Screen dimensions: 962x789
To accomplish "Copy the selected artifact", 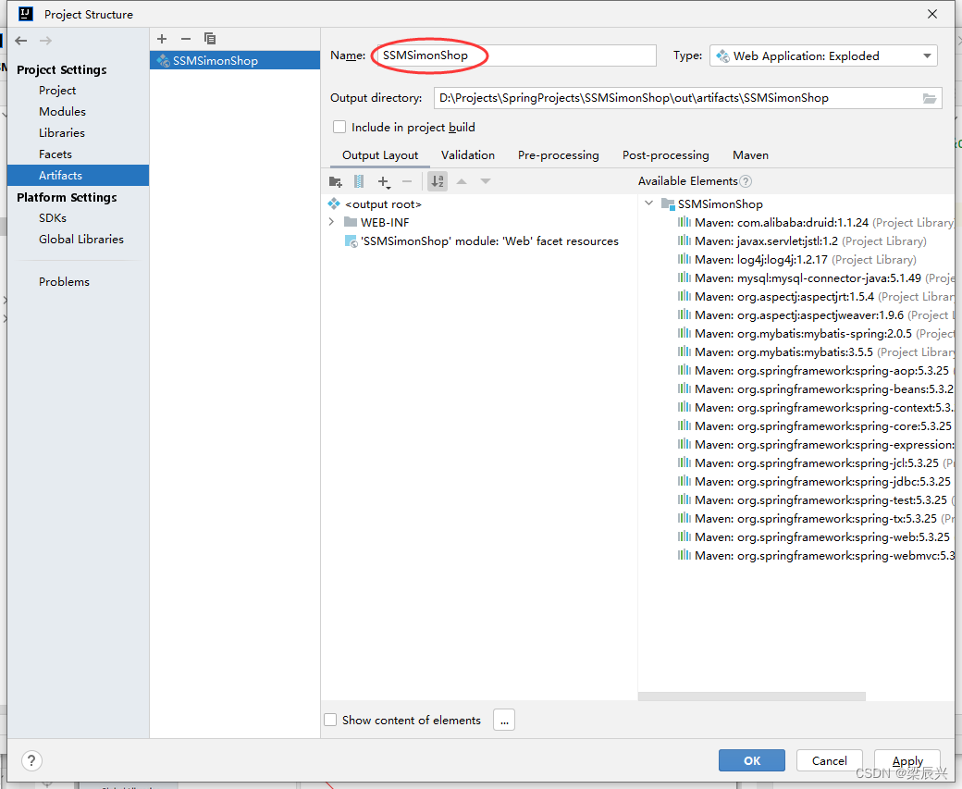I will pos(210,39).
